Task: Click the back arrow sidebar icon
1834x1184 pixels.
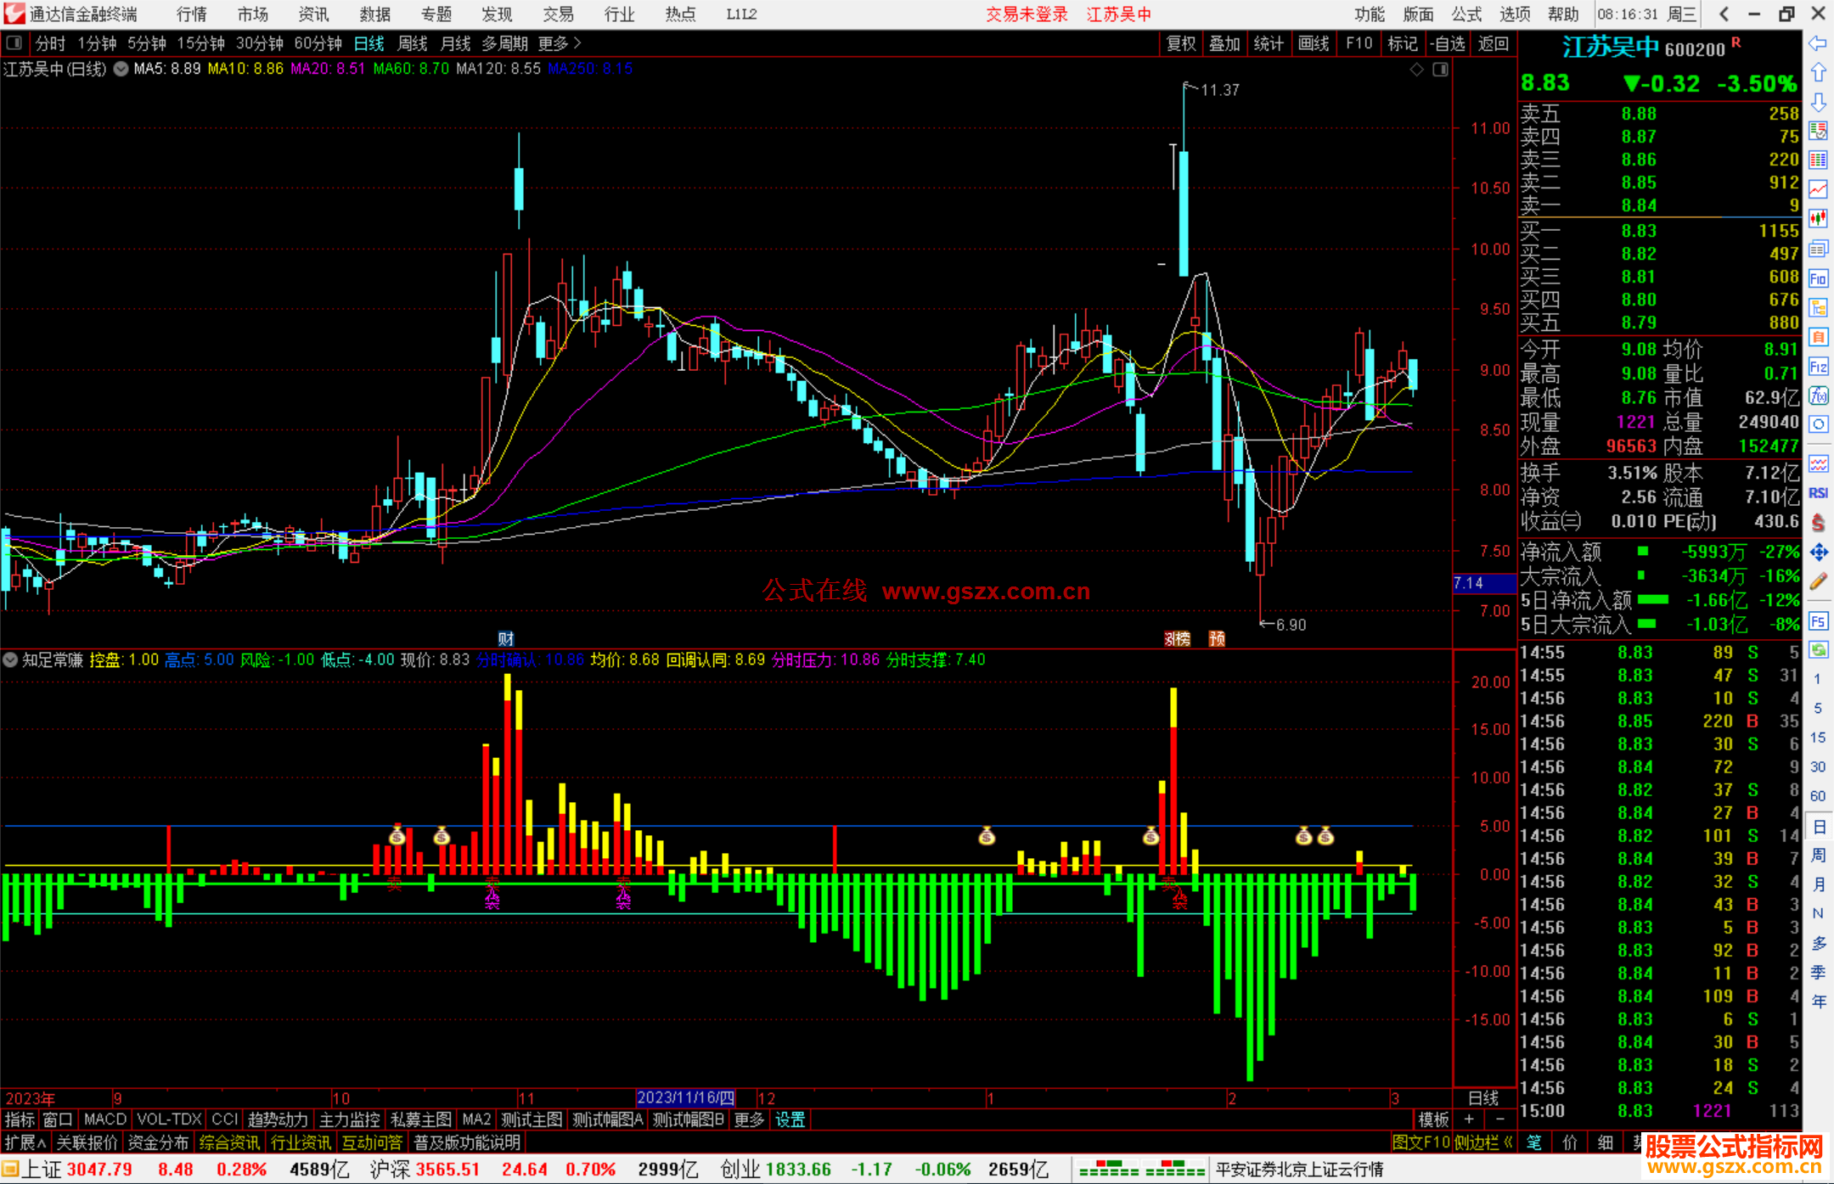Action: (x=1818, y=43)
